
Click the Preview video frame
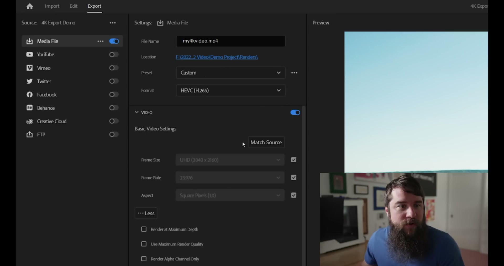(x=416, y=102)
